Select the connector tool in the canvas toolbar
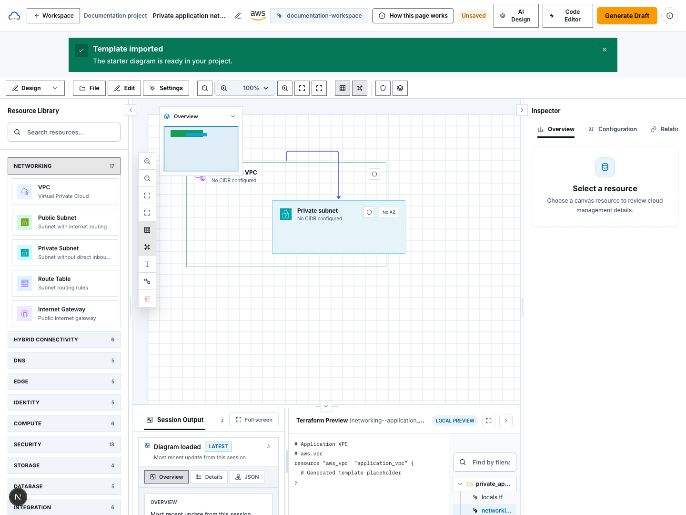Viewport: 686px width, 515px height. (147, 281)
